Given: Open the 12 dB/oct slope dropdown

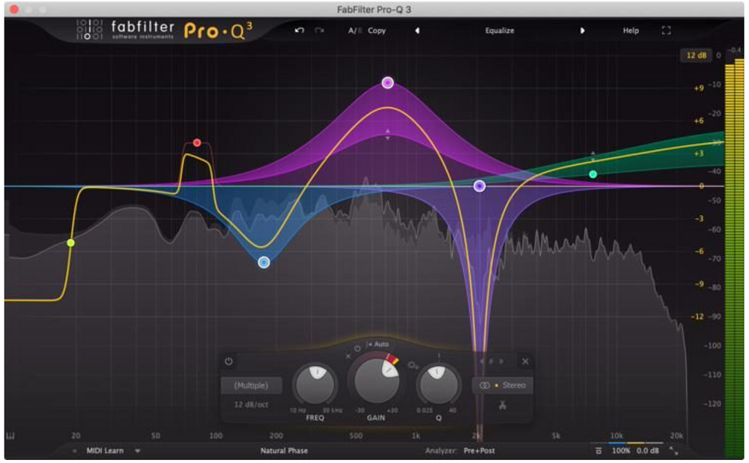Looking at the screenshot, I should click(x=251, y=404).
